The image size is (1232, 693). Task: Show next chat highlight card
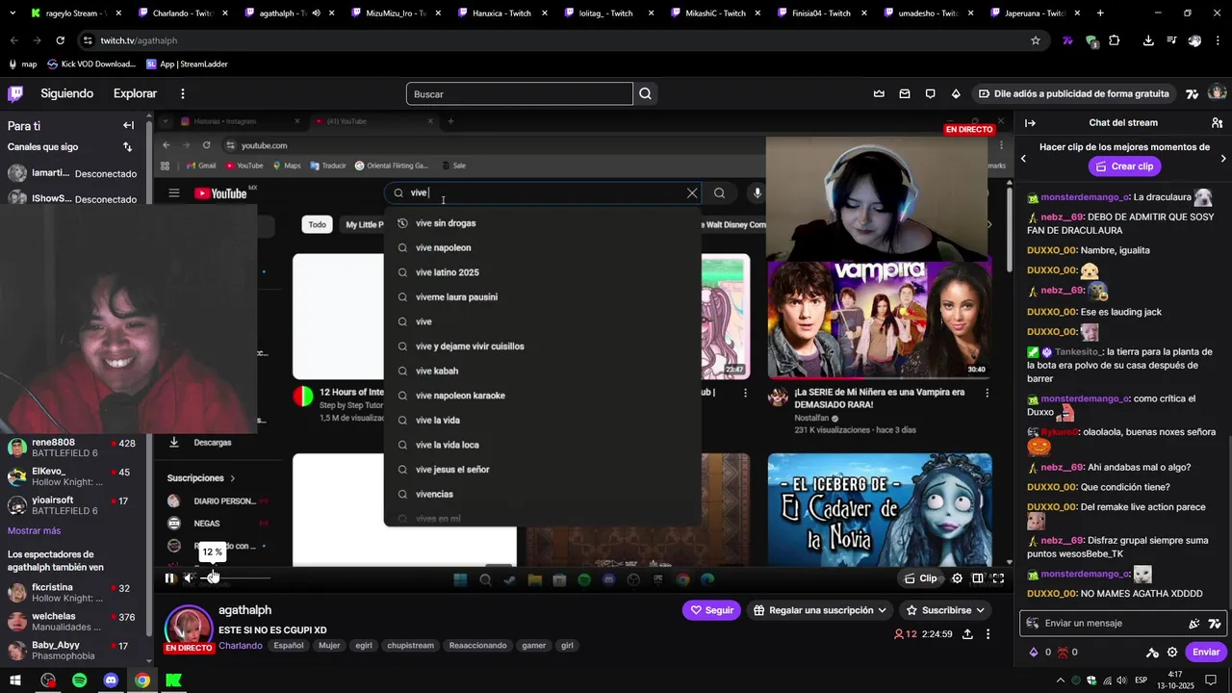pyautogui.click(x=1223, y=158)
